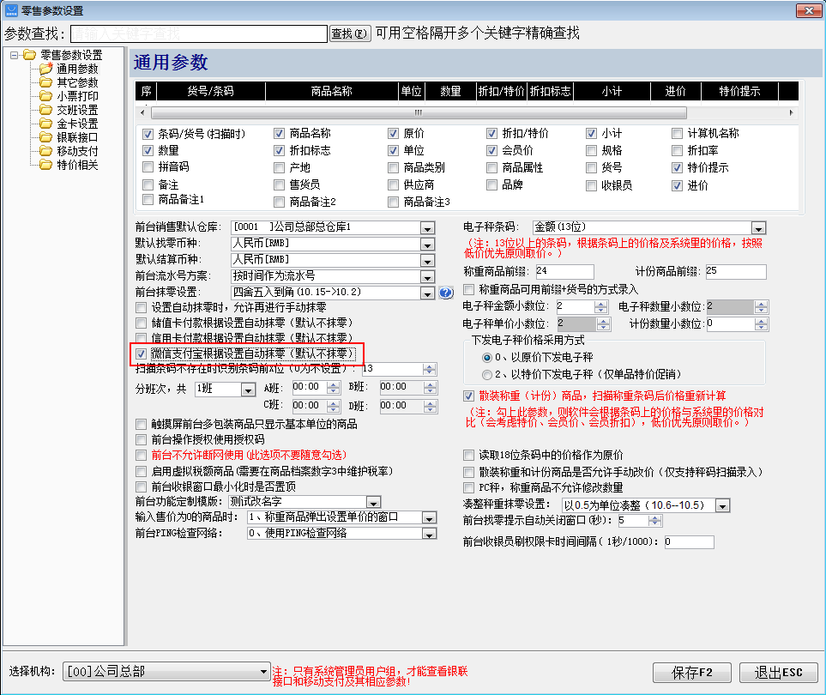Viewport: 826px width, 695px height.
Task: Click the 查找 search button
Action: pyautogui.click(x=350, y=33)
